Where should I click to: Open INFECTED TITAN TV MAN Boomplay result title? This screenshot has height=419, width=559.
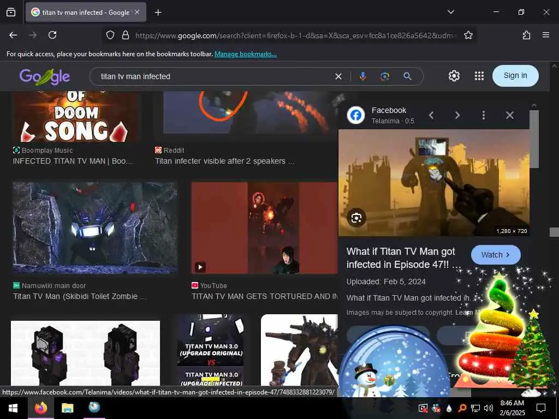point(73,161)
